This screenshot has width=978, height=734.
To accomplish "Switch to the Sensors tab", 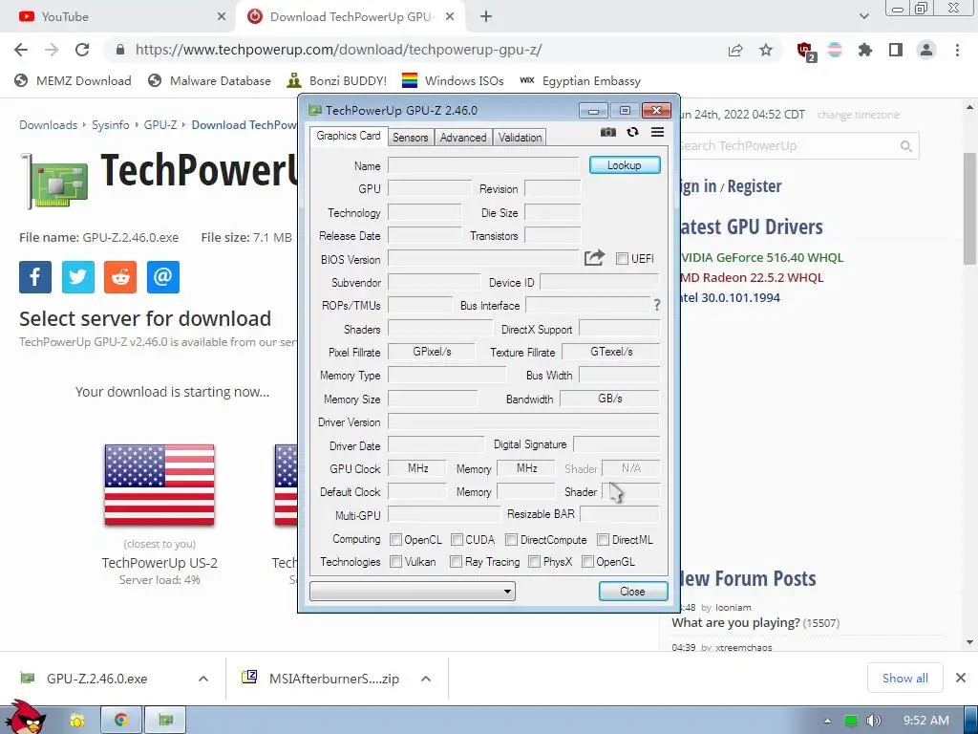I will pos(410,138).
